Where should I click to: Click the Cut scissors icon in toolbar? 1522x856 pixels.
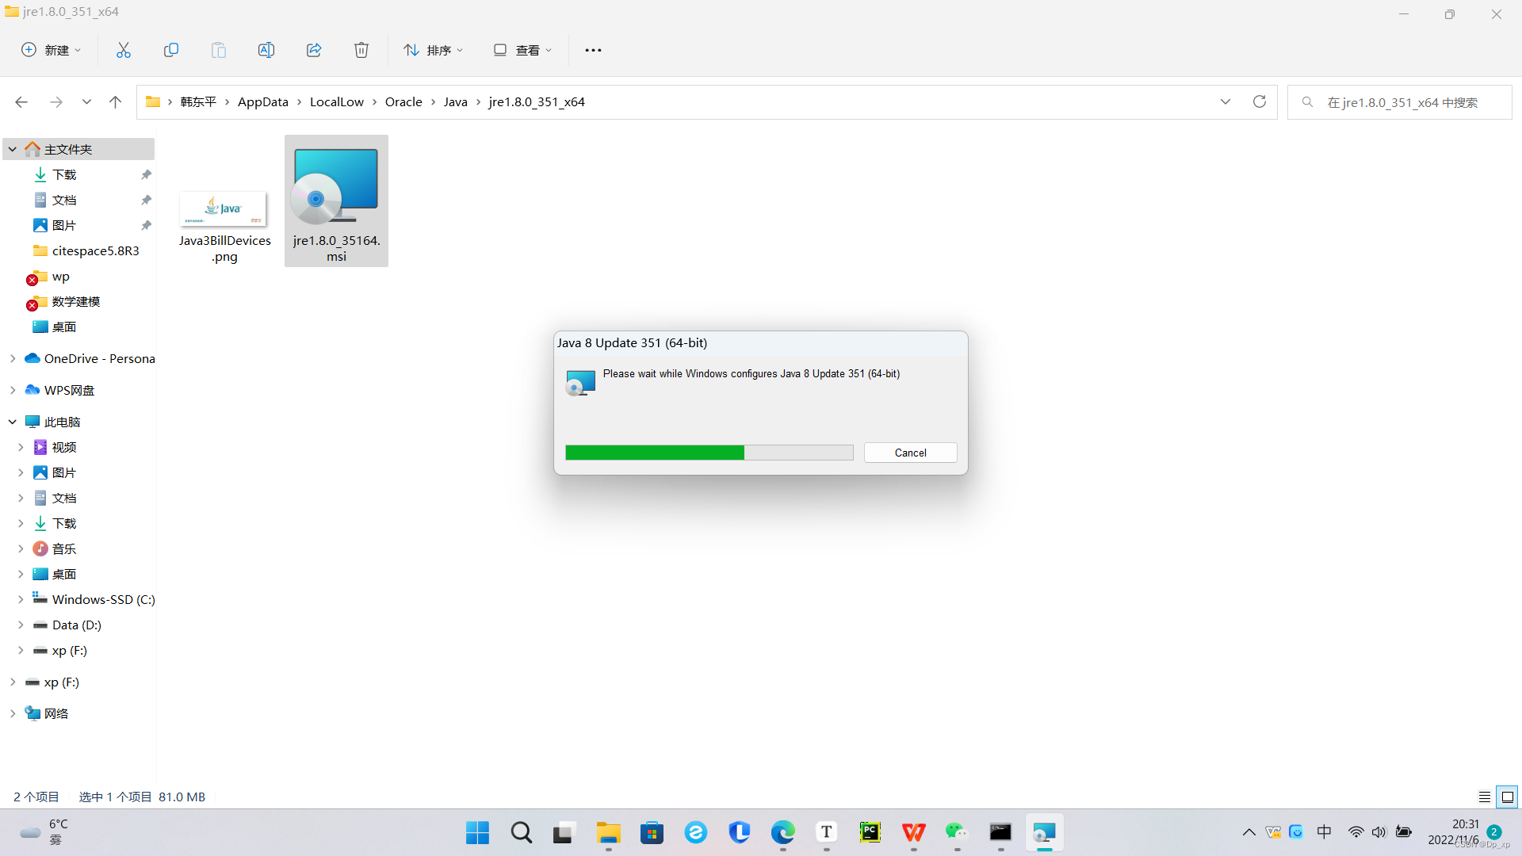coord(124,50)
